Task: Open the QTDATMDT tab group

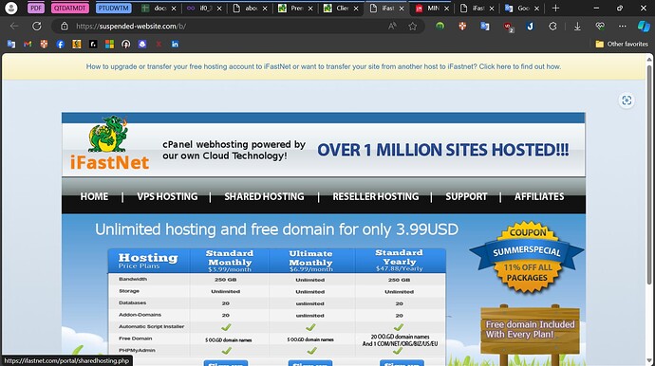Action: tap(69, 8)
